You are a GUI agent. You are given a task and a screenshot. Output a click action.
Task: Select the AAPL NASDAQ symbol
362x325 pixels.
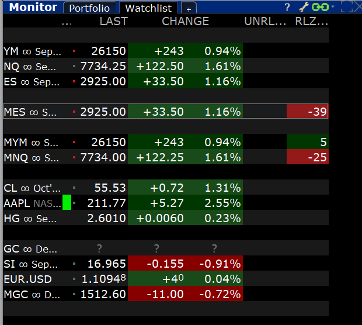[x=32, y=203]
